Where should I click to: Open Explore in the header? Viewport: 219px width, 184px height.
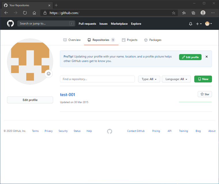[x=136, y=24]
